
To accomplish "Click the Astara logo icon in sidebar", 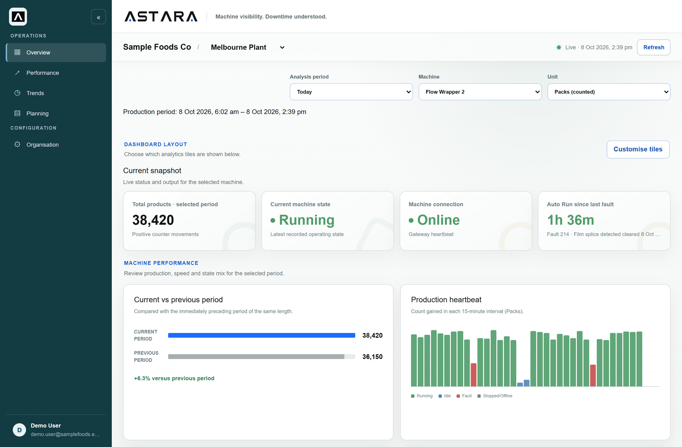I will click(x=18, y=17).
